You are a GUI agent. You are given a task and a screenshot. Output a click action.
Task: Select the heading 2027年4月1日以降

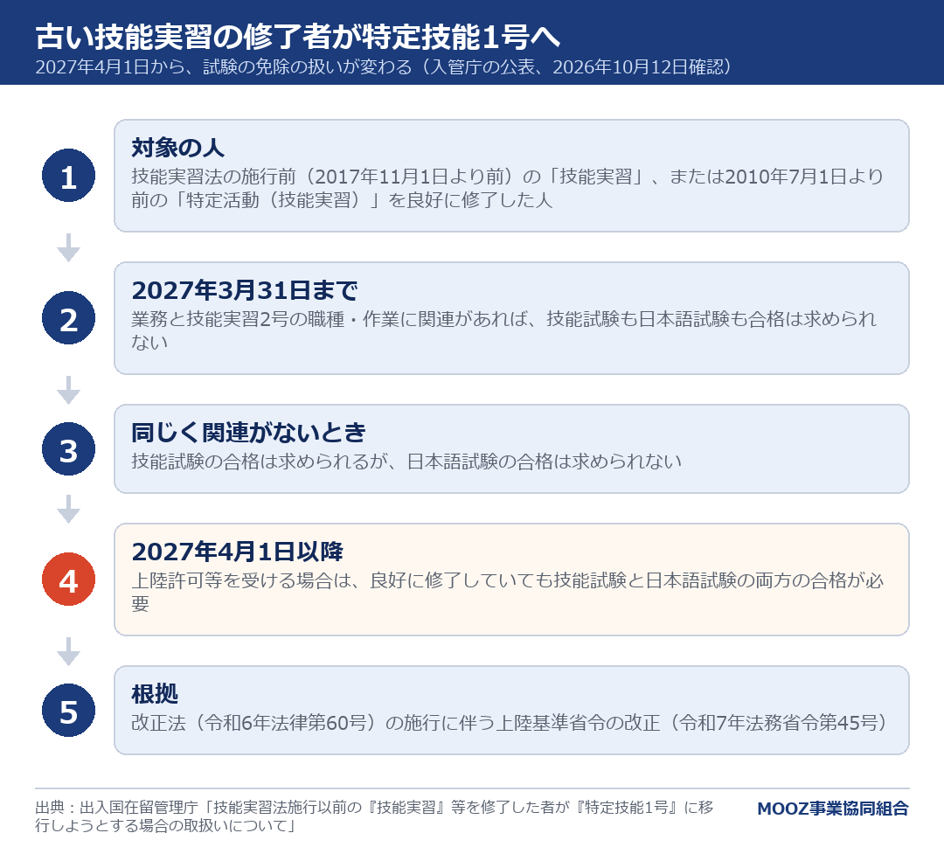(x=237, y=552)
